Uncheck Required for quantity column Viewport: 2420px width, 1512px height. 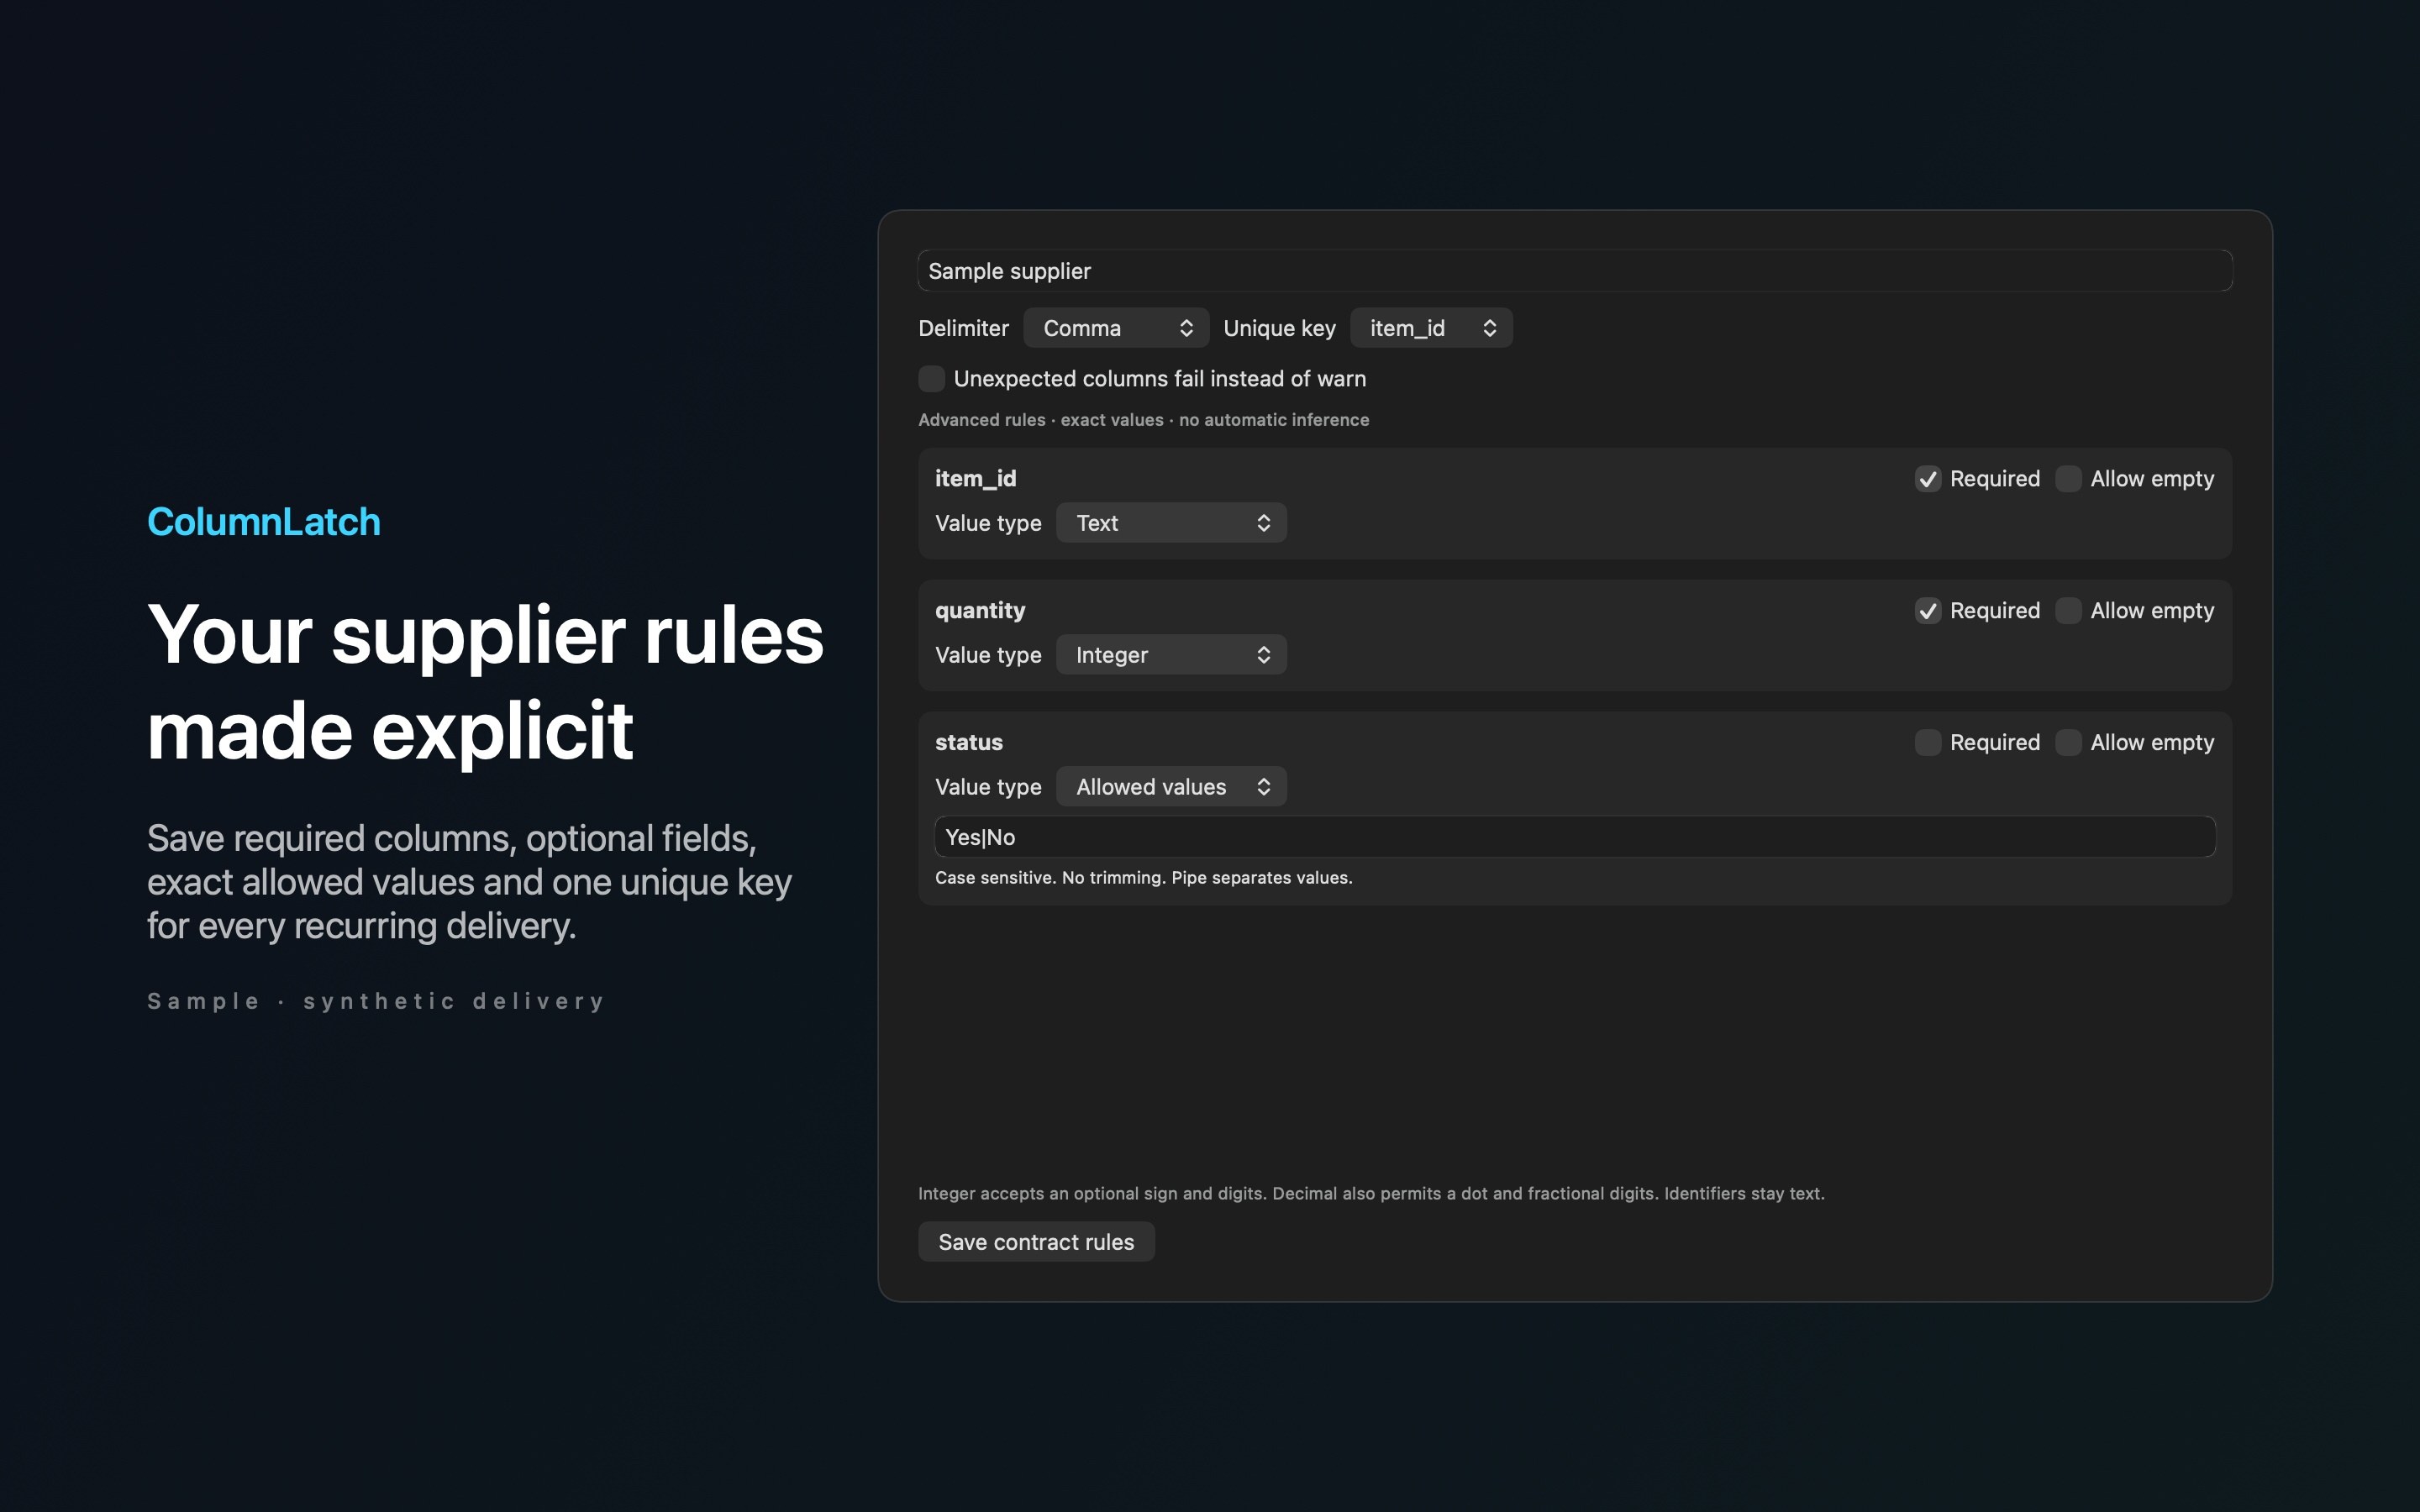(x=1927, y=611)
